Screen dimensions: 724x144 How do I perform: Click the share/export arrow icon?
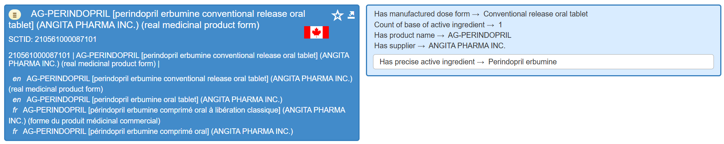(351, 15)
